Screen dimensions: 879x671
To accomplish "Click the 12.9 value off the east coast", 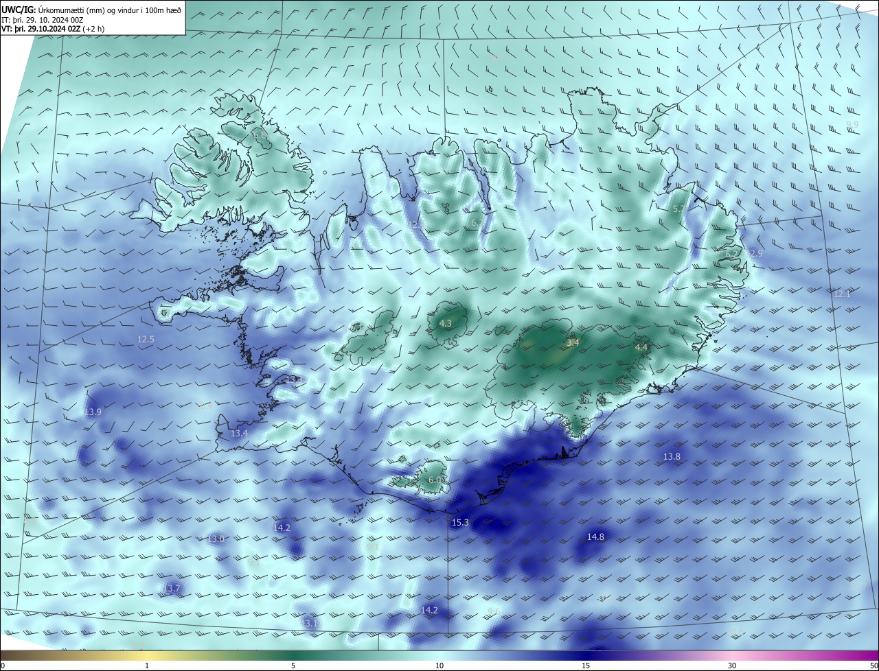I will pos(755,253).
